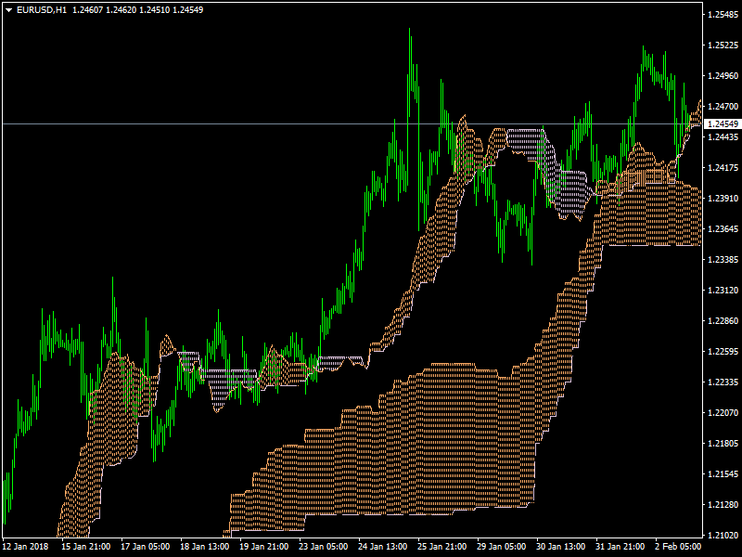Click the 18 Jan 13:00 time label
742x557 pixels.
click(204, 547)
